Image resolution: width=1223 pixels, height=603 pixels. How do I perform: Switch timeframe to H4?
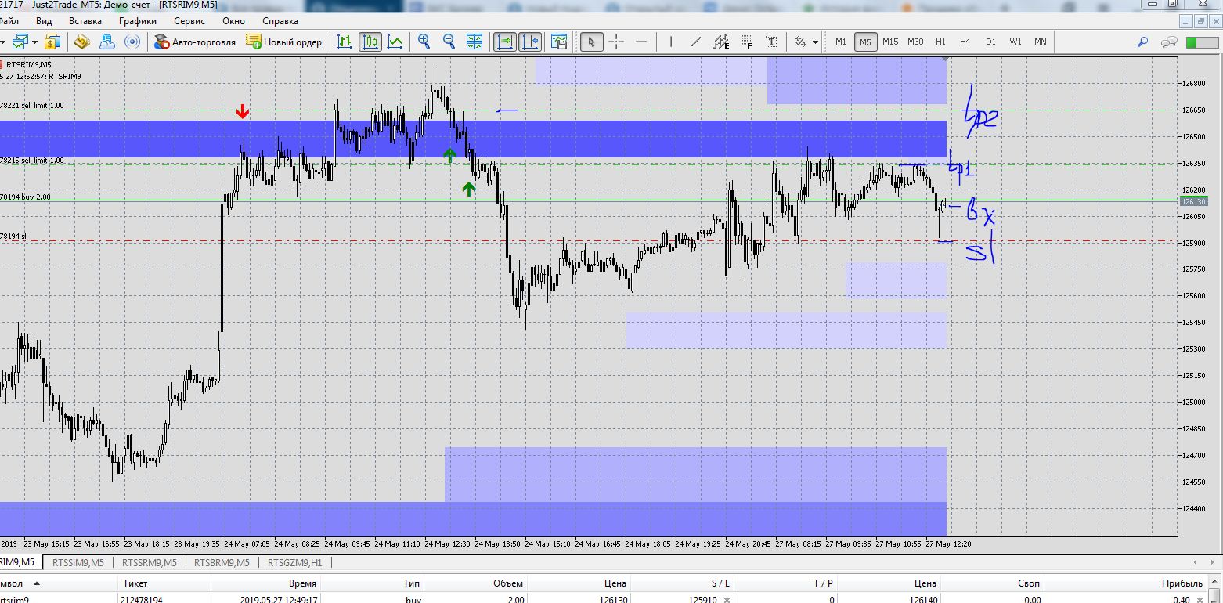coord(965,42)
